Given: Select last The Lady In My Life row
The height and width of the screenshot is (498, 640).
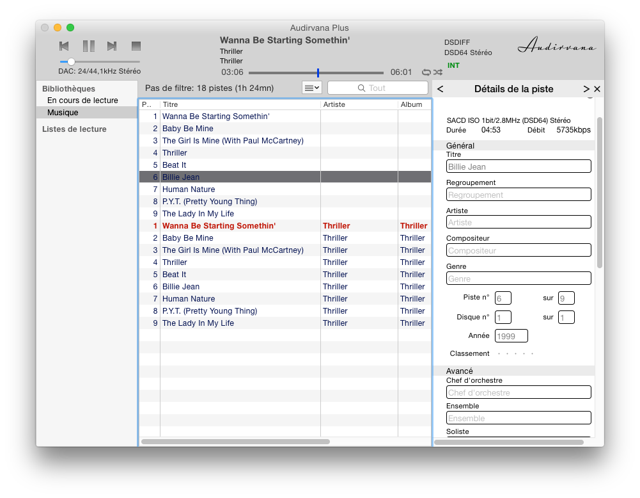Looking at the screenshot, I should (285, 323).
